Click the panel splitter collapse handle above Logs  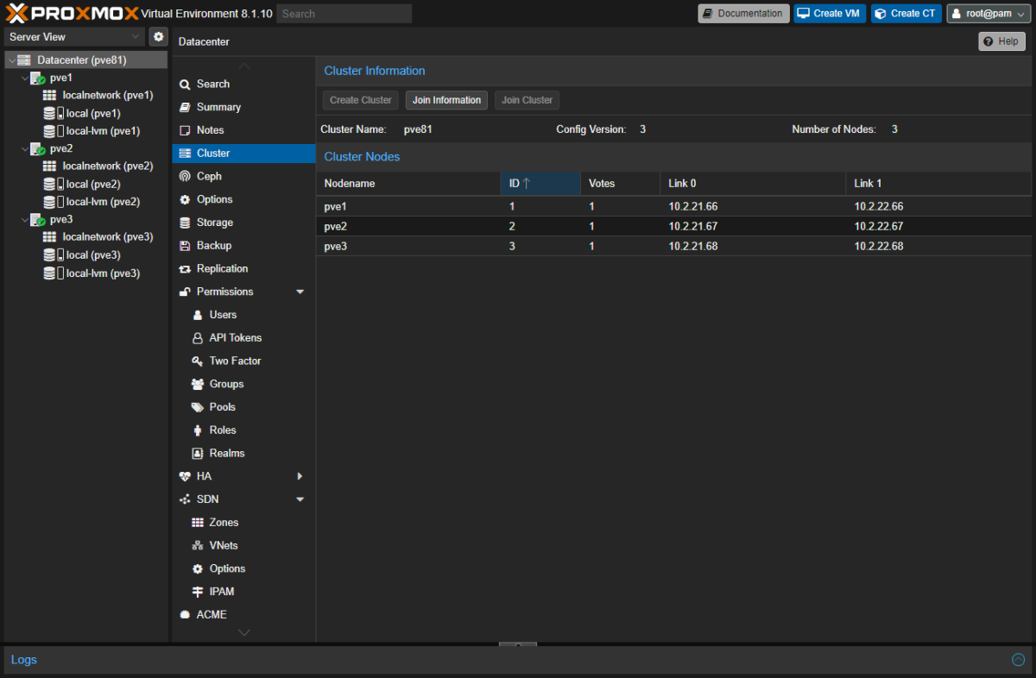(518, 644)
